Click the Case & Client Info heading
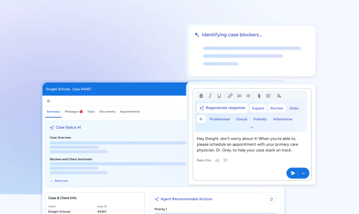This screenshot has width=359, height=214. point(62,198)
